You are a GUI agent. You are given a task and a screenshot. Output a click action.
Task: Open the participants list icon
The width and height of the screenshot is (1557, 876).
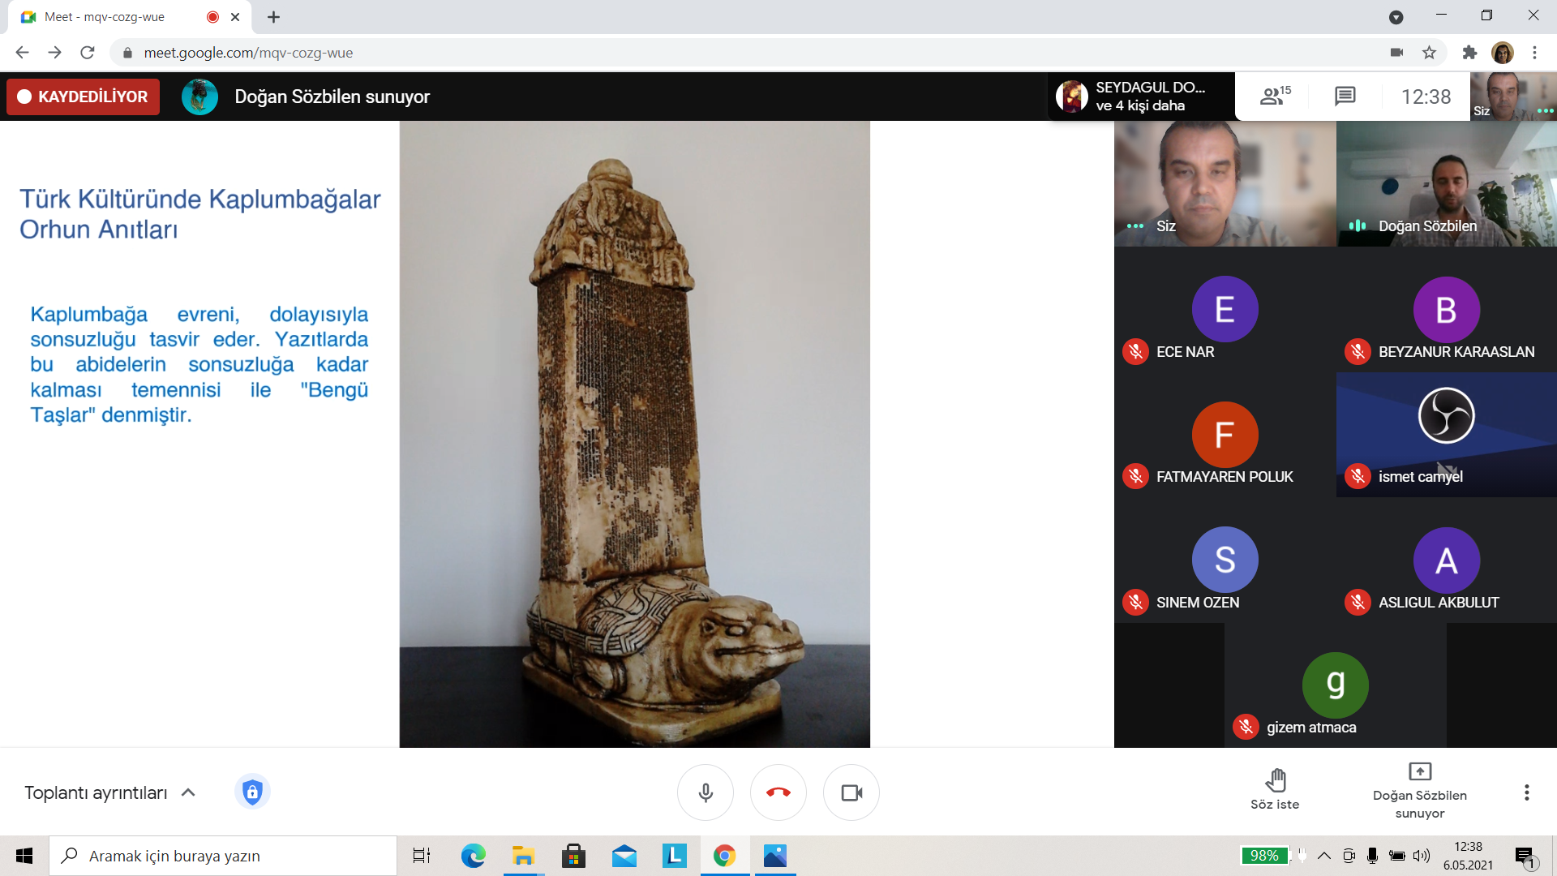pos(1274,97)
